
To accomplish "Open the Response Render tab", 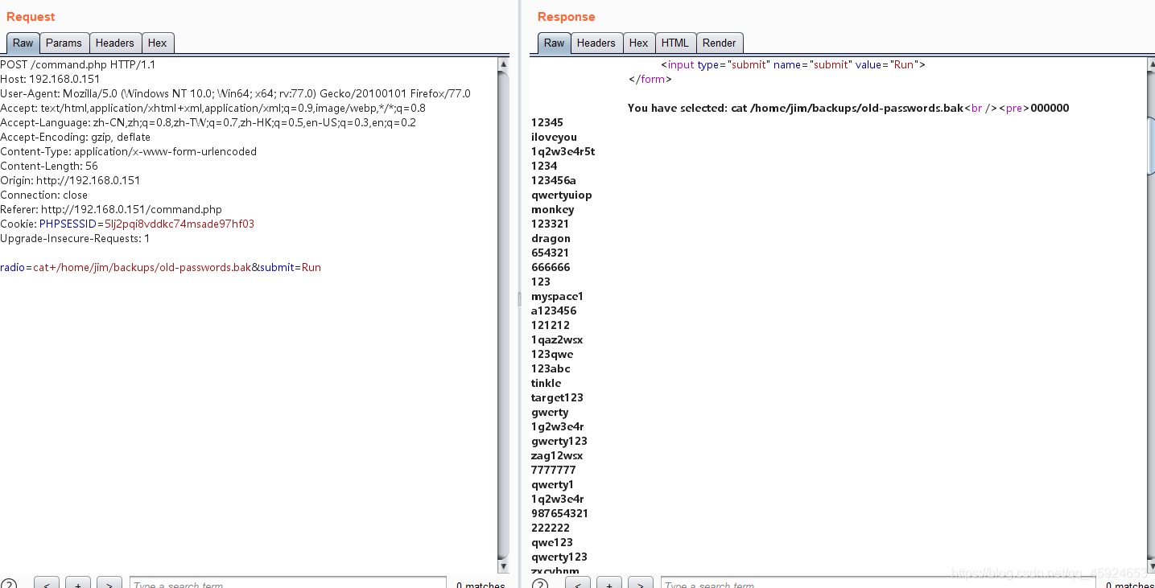I will tap(720, 43).
